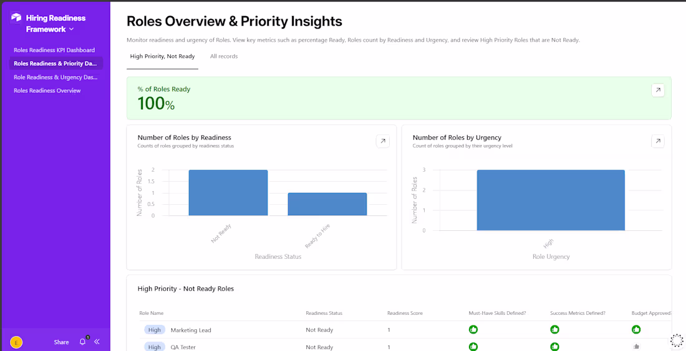Expand Number of Roles by Urgency chart
The width and height of the screenshot is (686, 351).
(x=657, y=141)
